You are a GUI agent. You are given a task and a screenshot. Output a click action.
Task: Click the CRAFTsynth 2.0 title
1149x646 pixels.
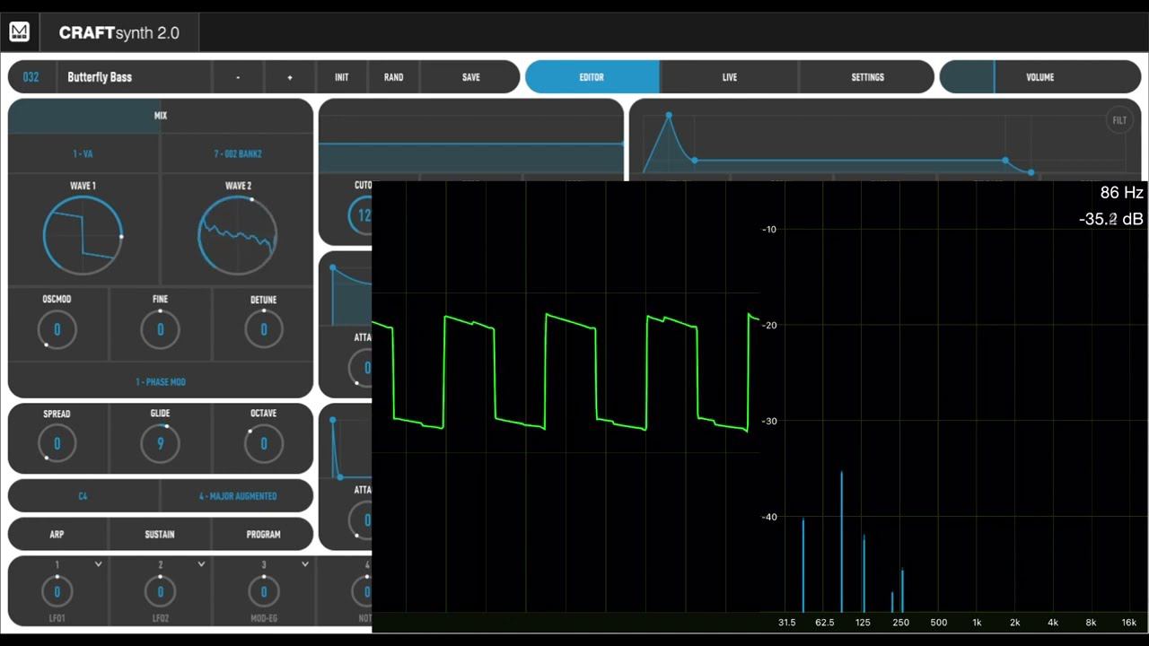tap(119, 33)
